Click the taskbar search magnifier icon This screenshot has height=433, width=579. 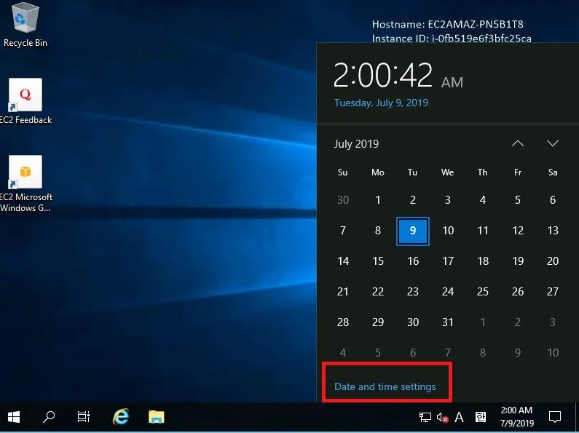pos(49,417)
